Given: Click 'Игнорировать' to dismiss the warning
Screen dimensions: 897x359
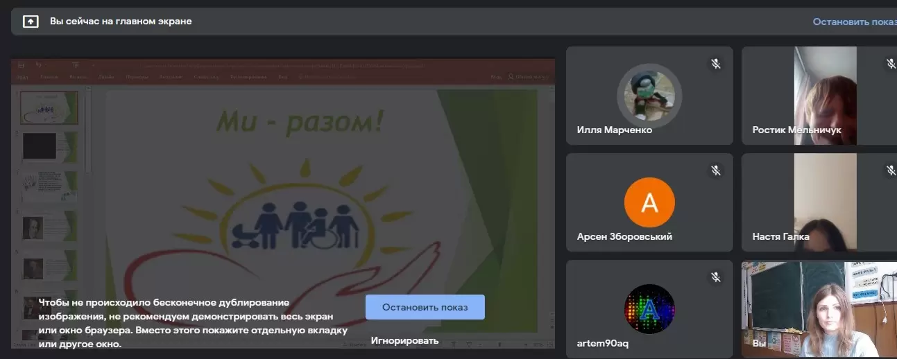Looking at the screenshot, I should point(404,340).
